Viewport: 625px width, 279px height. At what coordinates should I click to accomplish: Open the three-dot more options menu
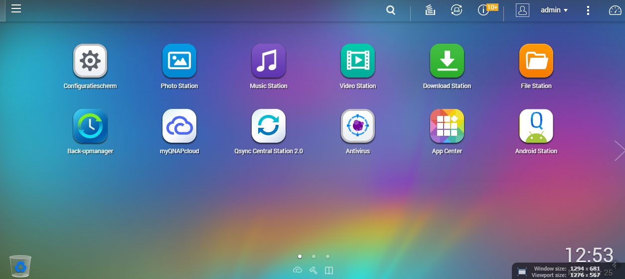[x=588, y=10]
